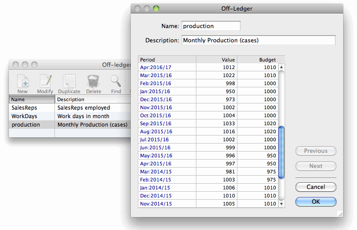Click the Apr:2015/16 period cell
This screenshot has width=357, height=230.
pos(167,164)
